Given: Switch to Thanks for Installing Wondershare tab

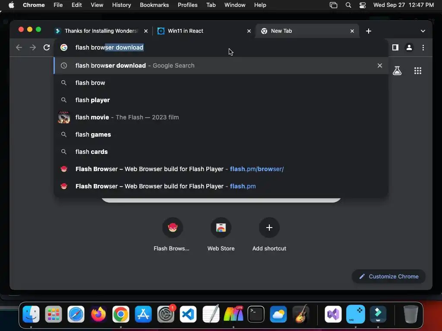Looking at the screenshot, I should 101,31.
